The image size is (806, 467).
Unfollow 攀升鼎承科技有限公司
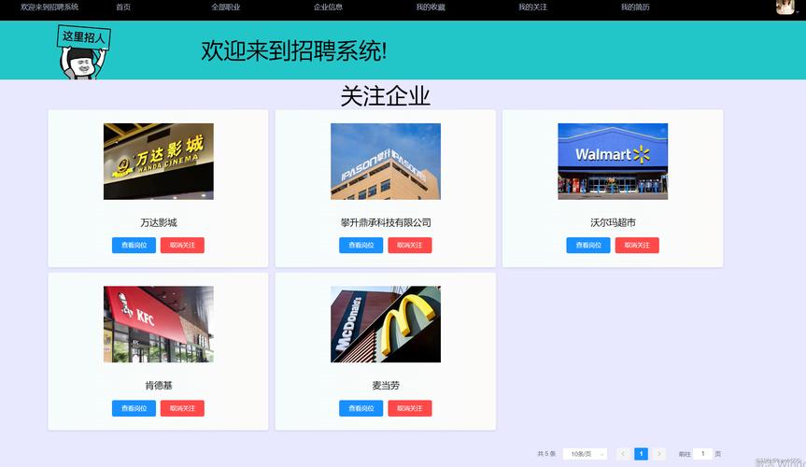pos(410,246)
